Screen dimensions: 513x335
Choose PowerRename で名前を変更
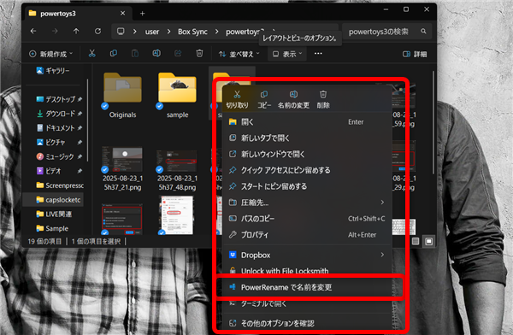tap(307, 287)
